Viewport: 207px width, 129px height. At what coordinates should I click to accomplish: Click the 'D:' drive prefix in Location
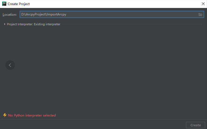point(23,14)
